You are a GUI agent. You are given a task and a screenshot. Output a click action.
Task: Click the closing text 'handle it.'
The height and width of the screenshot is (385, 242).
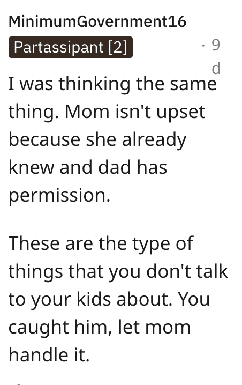[x=49, y=356]
